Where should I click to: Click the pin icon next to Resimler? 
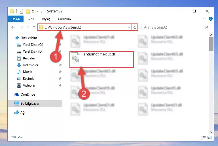pyautogui.click(x=60, y=79)
